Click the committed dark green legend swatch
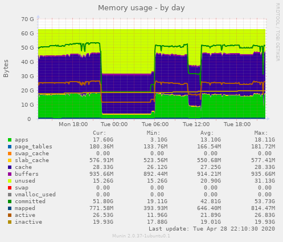 click(10, 201)
